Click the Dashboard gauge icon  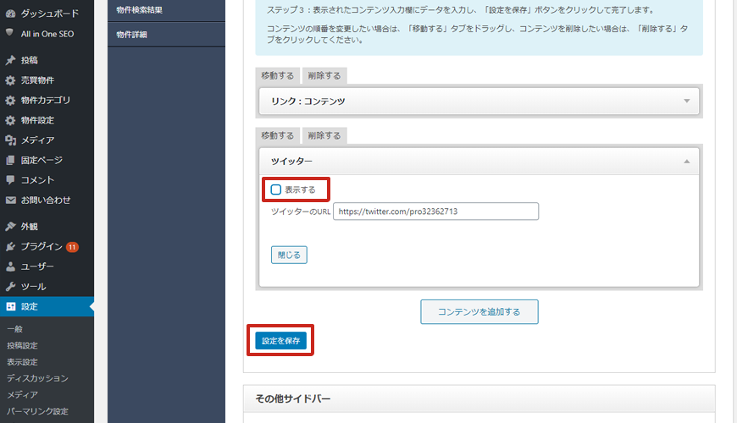click(x=10, y=14)
